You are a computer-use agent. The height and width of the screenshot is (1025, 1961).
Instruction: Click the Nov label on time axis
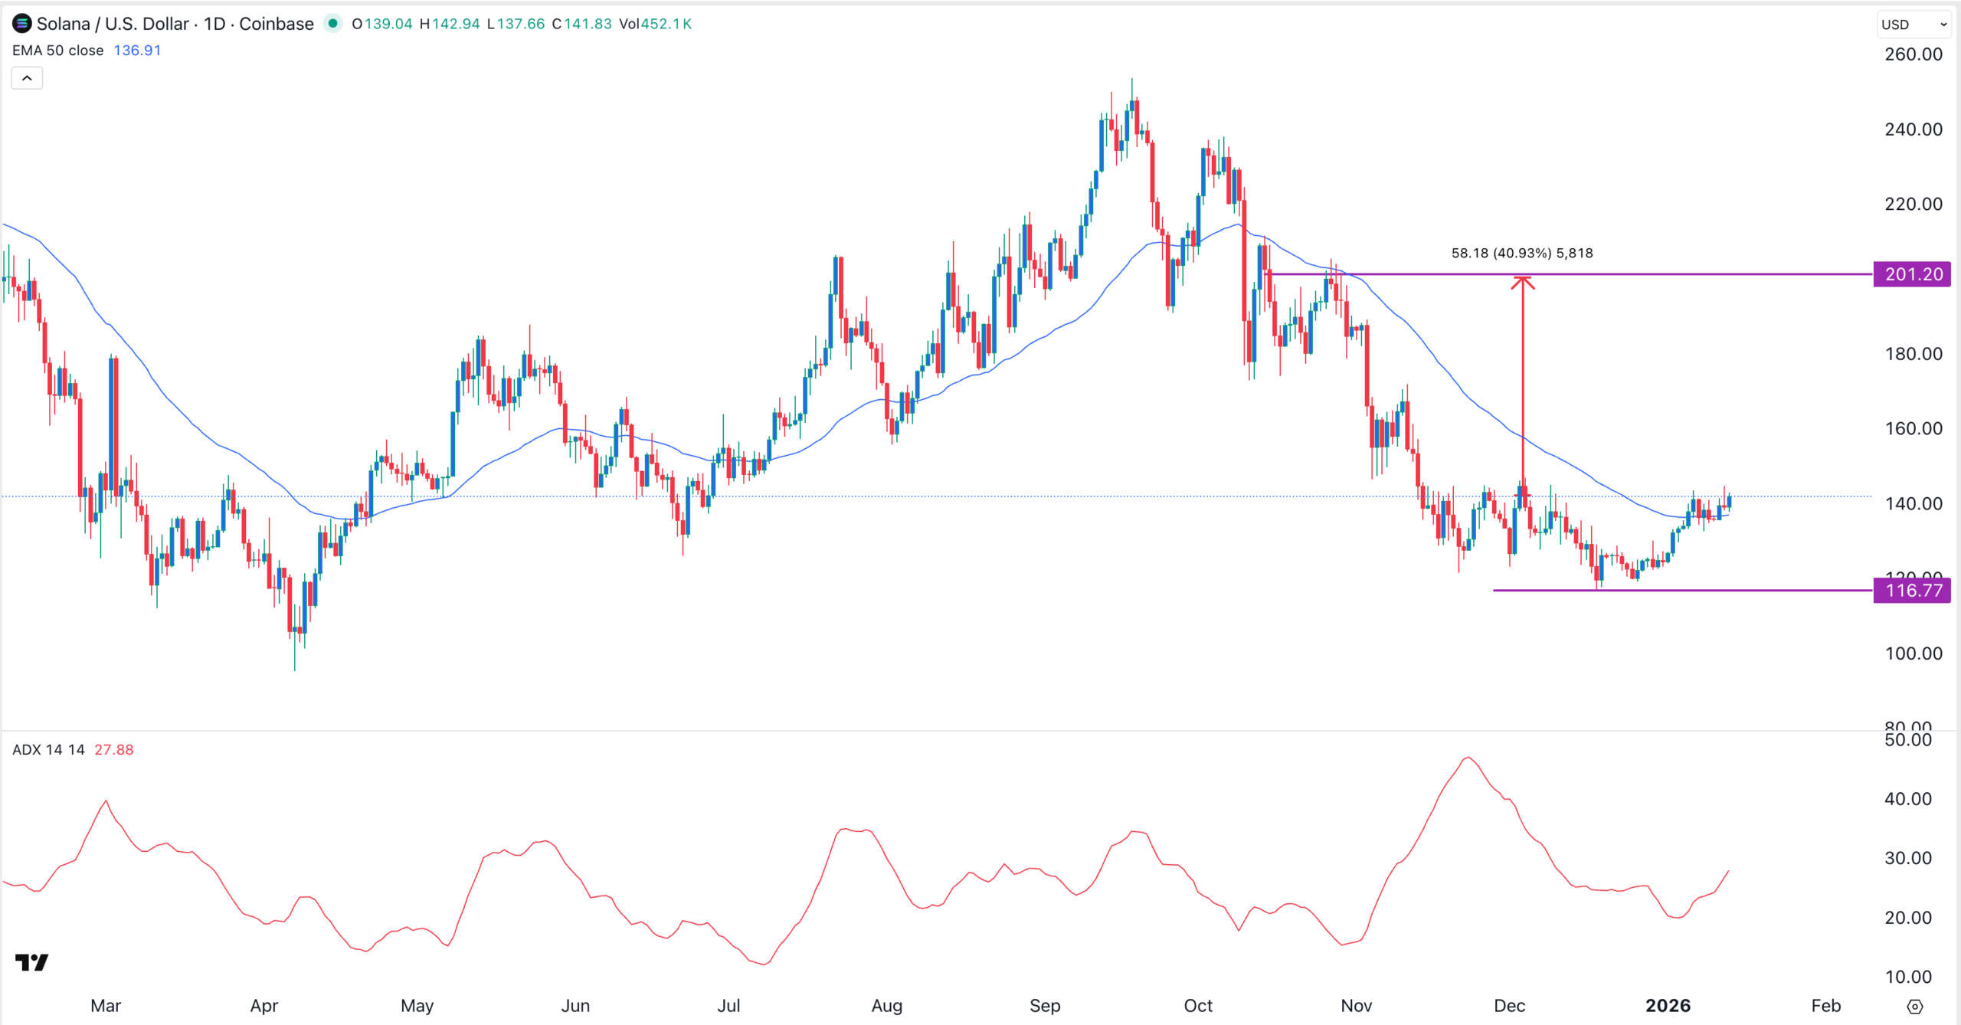1356,1006
